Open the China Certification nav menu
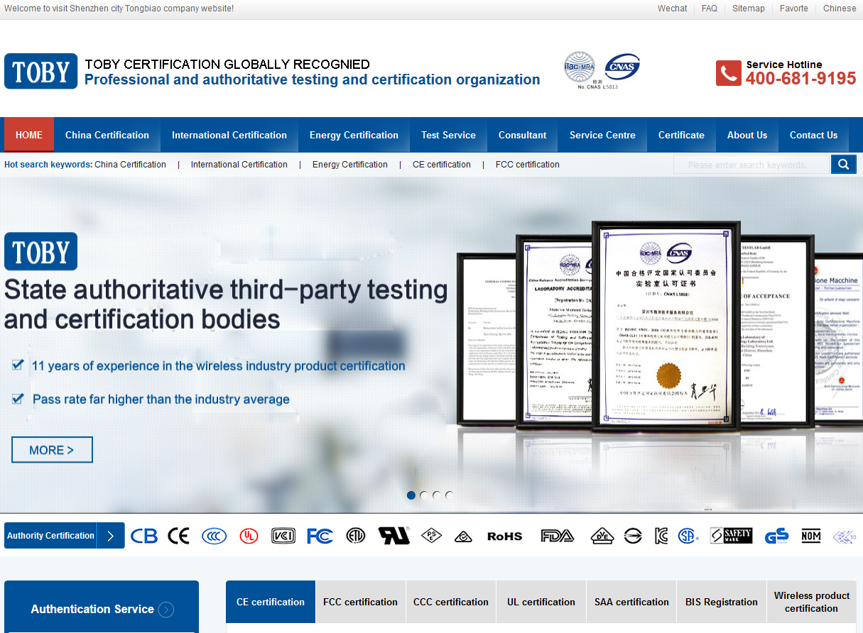This screenshot has height=633, width=863. pyautogui.click(x=107, y=135)
